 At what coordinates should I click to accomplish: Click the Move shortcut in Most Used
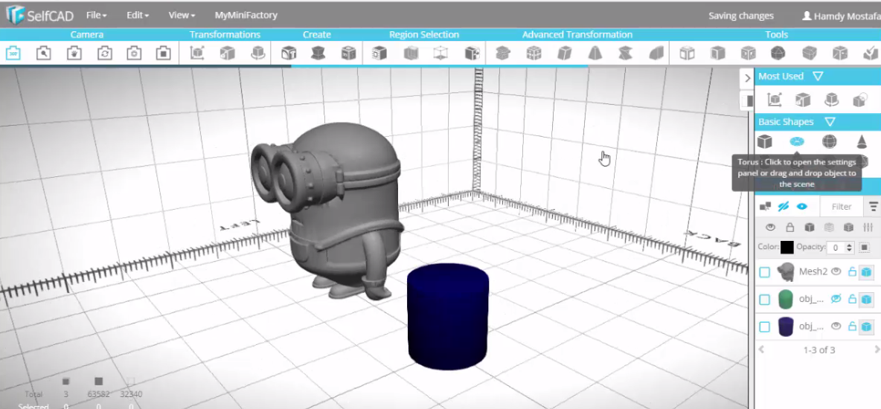(x=775, y=100)
